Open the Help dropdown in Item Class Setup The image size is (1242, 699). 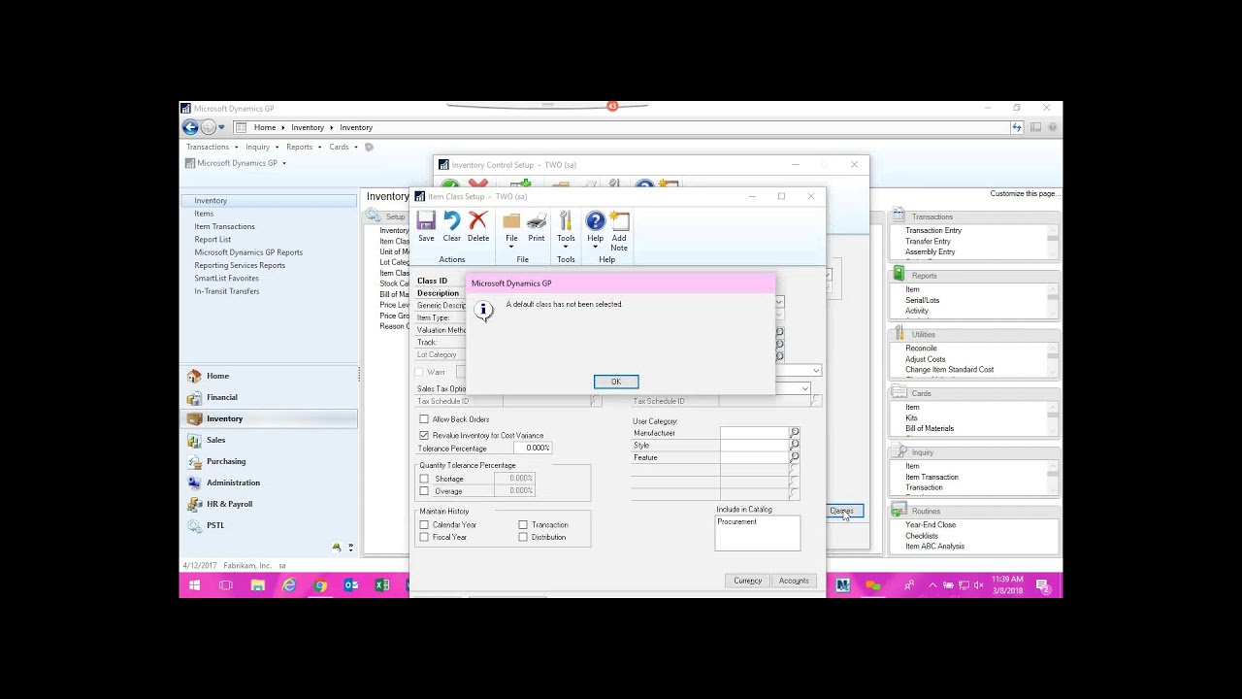point(595,229)
